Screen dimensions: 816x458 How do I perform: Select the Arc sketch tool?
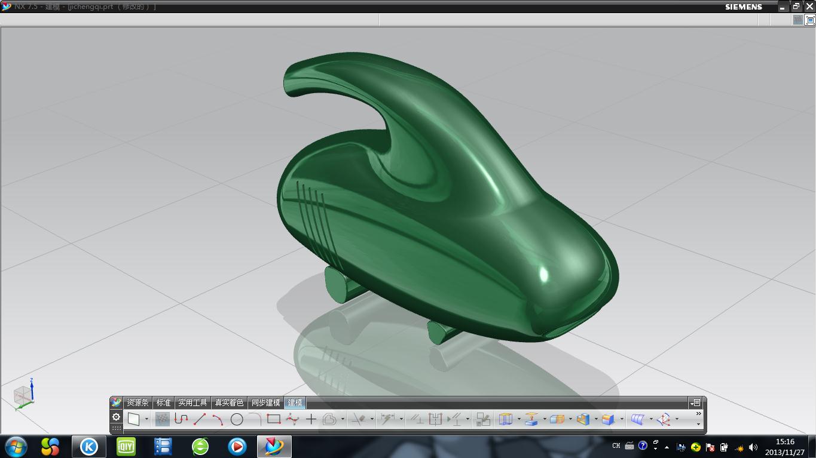coord(218,419)
